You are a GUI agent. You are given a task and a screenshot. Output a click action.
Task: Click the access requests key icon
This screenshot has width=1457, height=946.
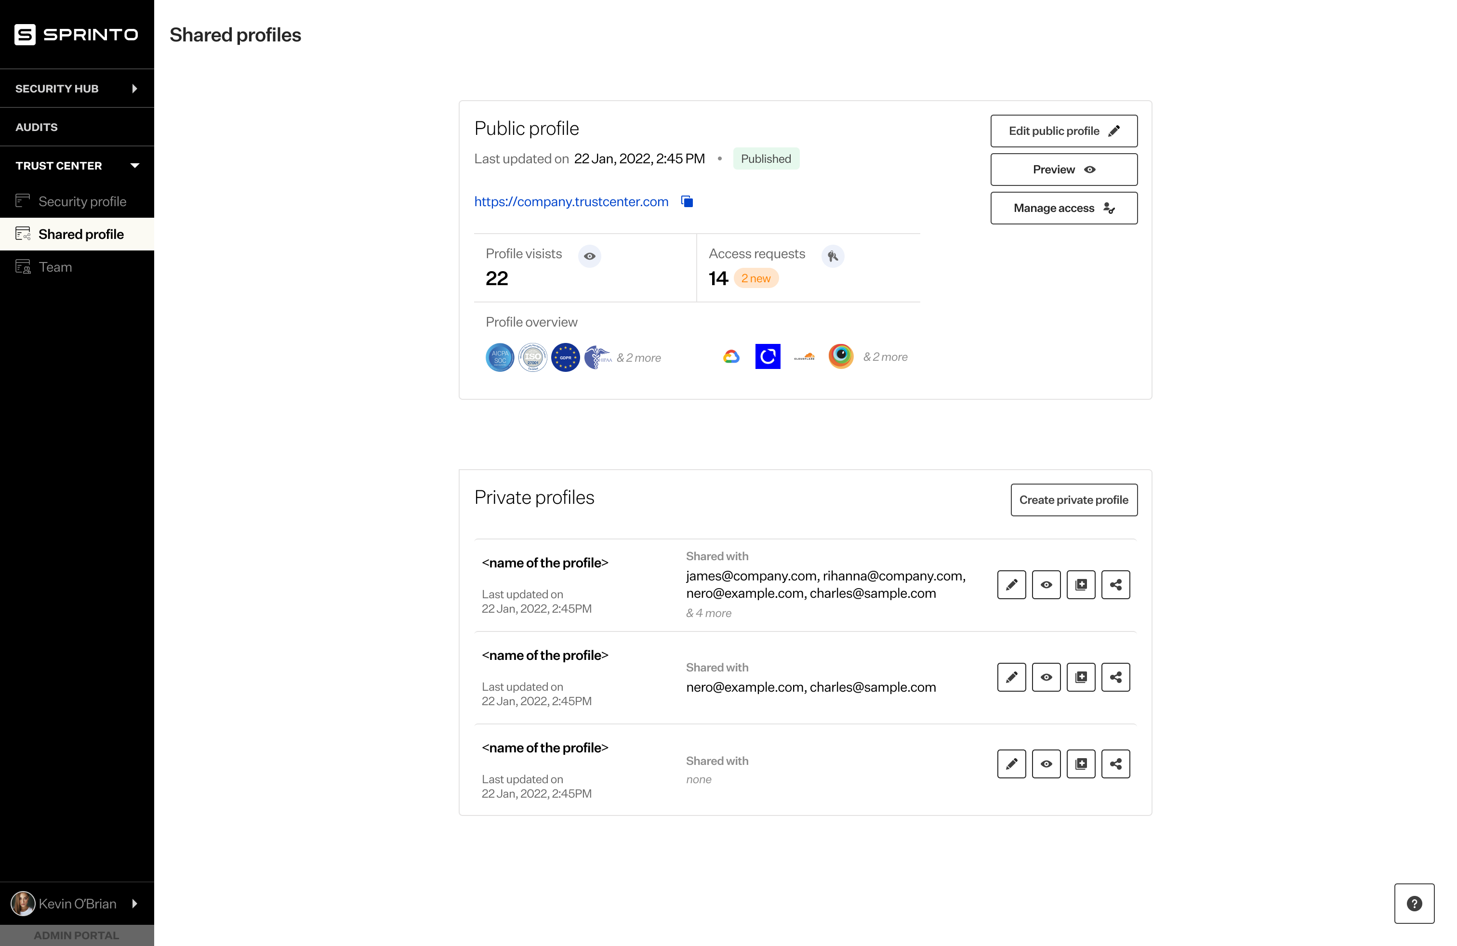[833, 256]
